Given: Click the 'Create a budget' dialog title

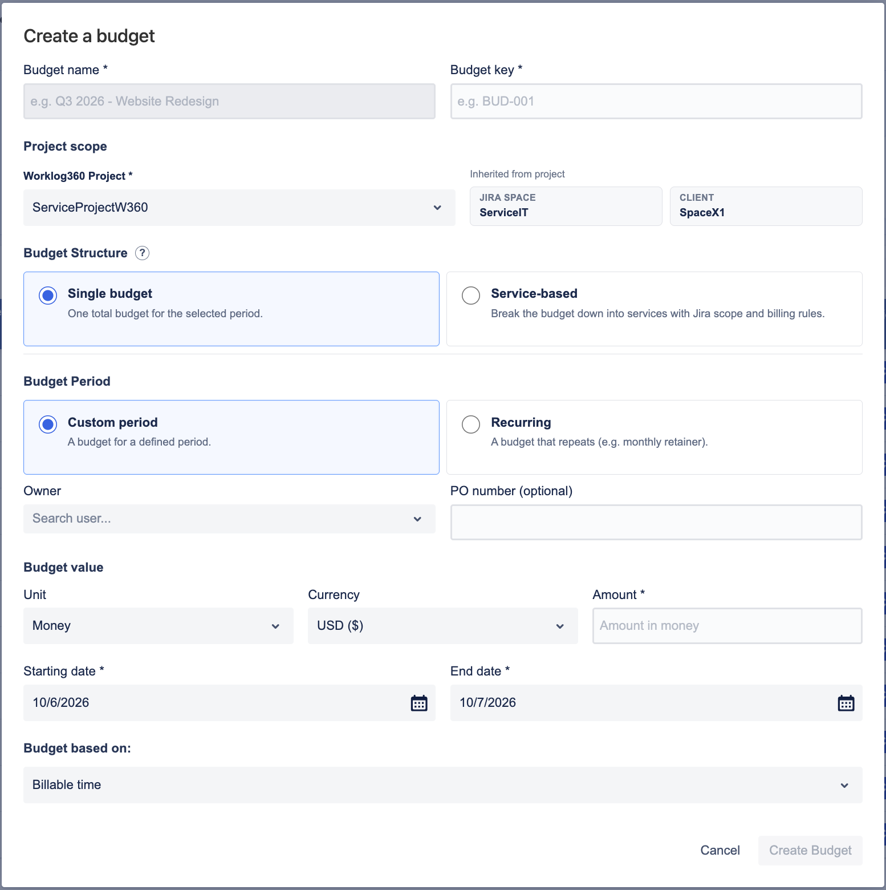Looking at the screenshot, I should click(90, 36).
